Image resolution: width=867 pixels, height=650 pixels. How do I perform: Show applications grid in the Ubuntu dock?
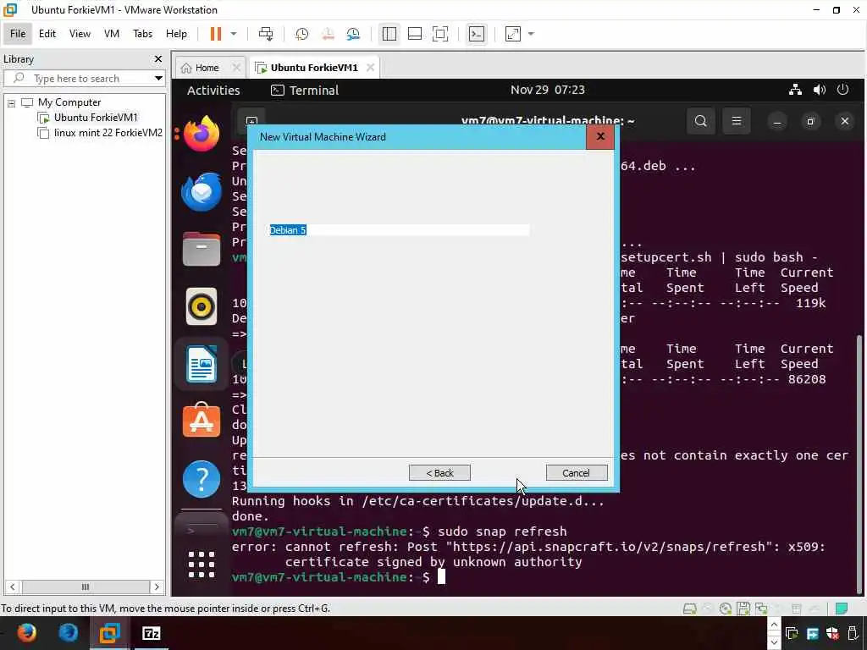click(202, 565)
